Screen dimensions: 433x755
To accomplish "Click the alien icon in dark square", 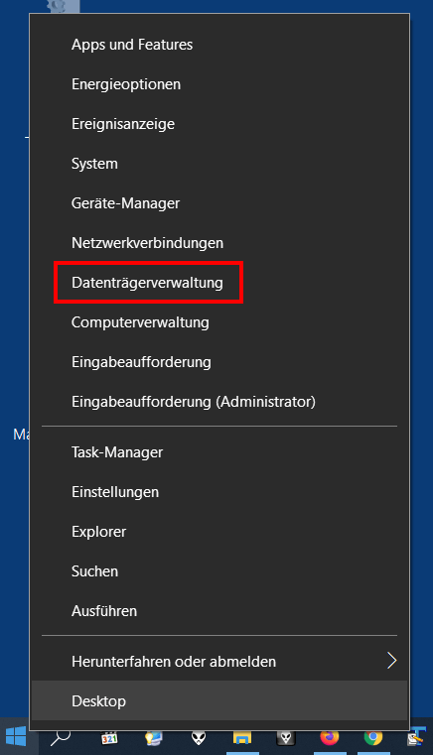I will [285, 738].
